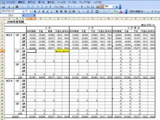Open the データ menu
The height and width of the screenshot is (120, 160).
(72, 2)
